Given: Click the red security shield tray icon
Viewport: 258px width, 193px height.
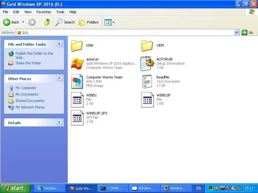Looking at the screenshot, I should click(228, 188).
